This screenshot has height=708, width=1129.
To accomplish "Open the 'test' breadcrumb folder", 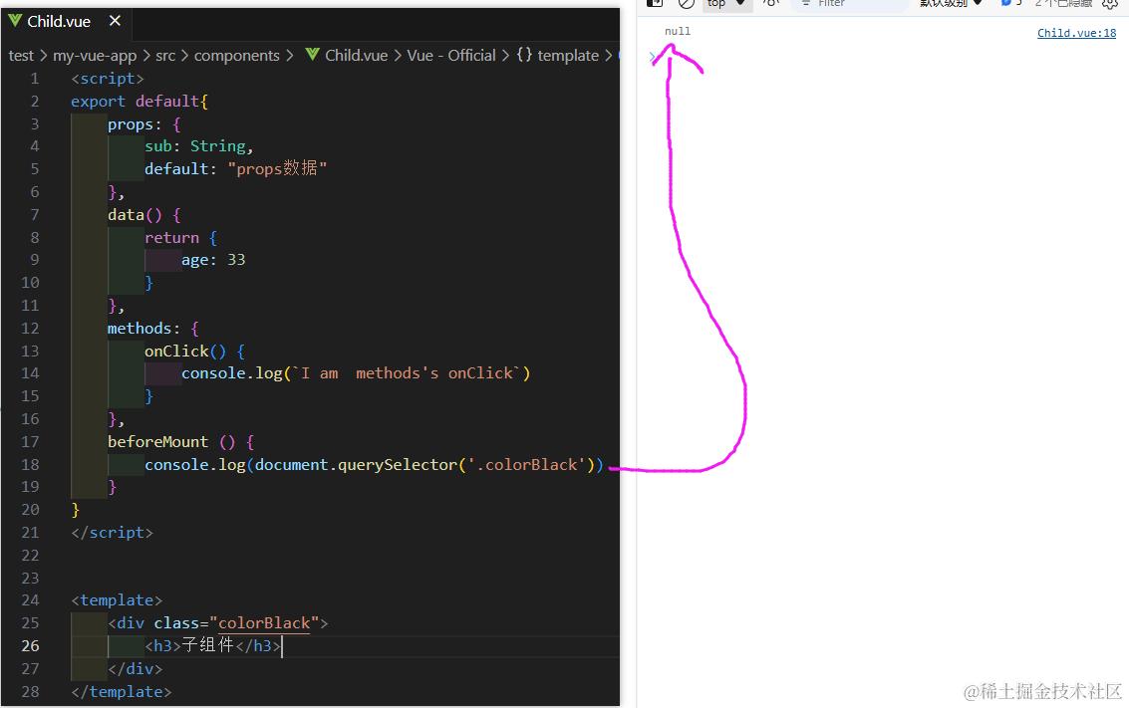I will [x=21, y=56].
